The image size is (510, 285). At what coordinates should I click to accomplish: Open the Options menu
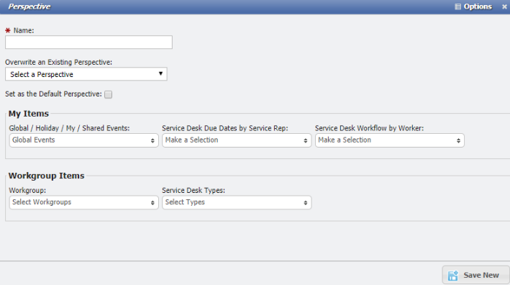click(473, 6)
